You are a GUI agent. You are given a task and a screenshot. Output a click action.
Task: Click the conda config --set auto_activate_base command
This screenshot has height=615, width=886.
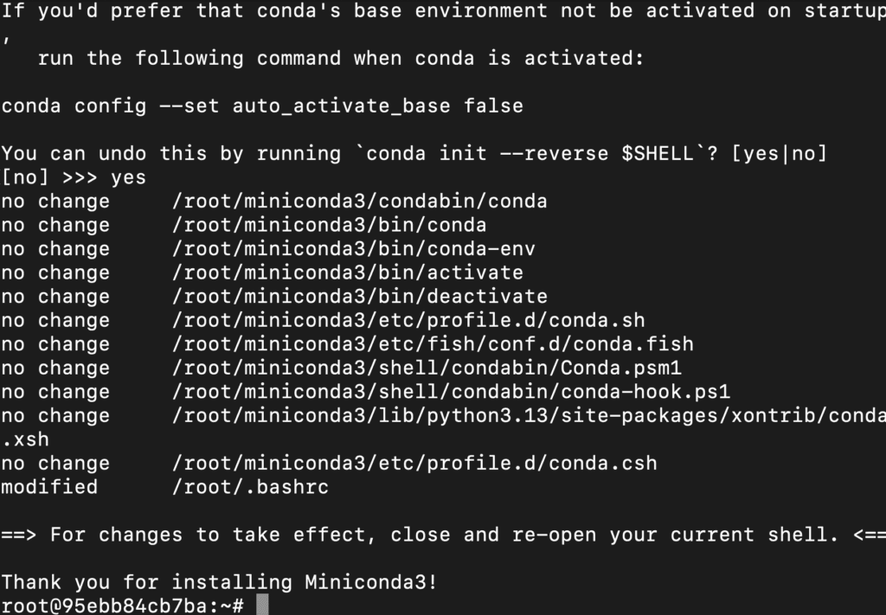[262, 106]
